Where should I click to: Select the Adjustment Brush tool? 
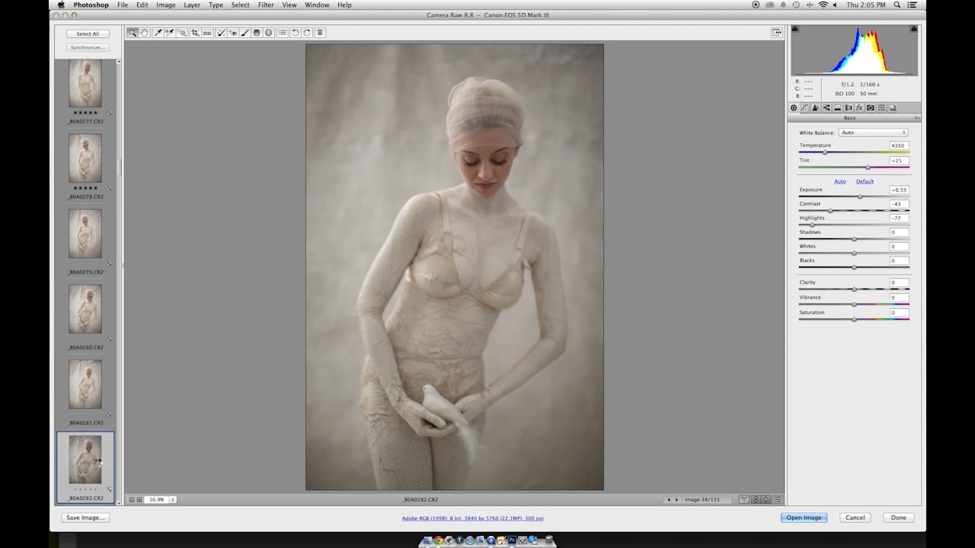pos(245,33)
